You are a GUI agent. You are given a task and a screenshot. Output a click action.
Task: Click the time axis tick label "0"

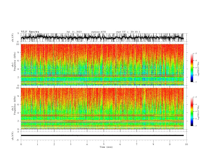tap(21, 144)
